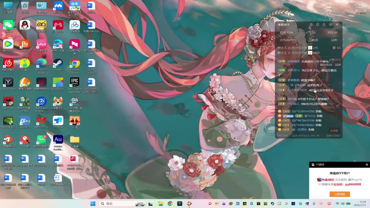370x208 pixels.
Task: Click the orange 立即领取 button
Action: (x=339, y=194)
